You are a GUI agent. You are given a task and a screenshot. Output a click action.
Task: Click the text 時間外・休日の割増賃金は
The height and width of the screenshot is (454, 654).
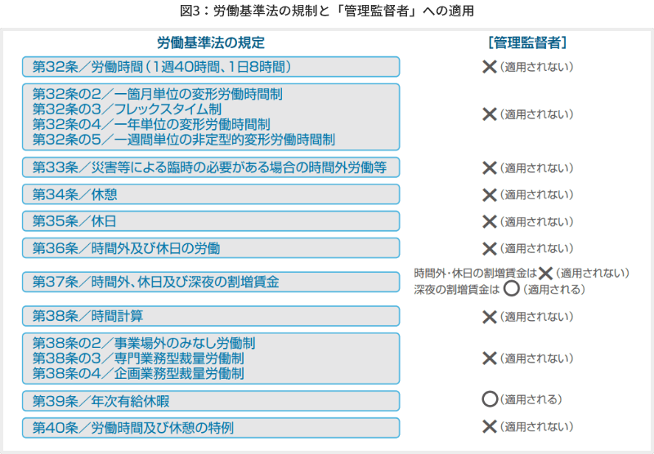475,274
